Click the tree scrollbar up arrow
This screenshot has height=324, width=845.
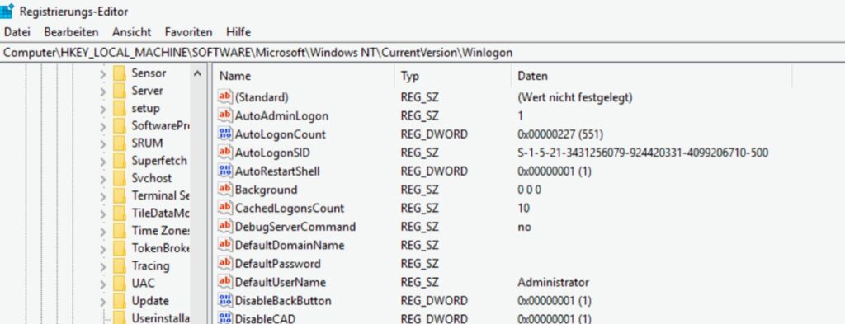pyautogui.click(x=198, y=73)
